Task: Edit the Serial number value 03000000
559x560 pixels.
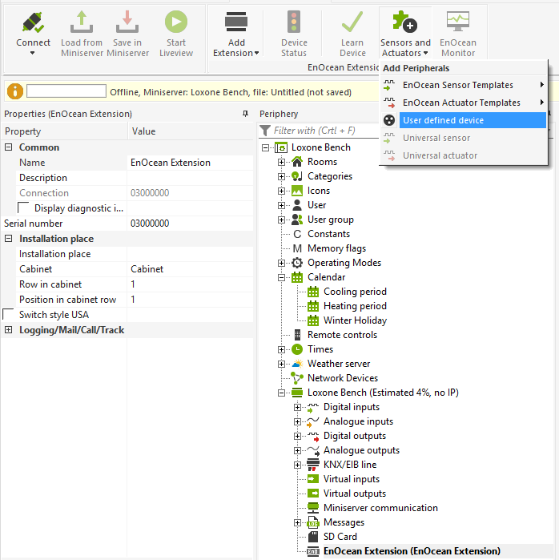Action: [190, 224]
